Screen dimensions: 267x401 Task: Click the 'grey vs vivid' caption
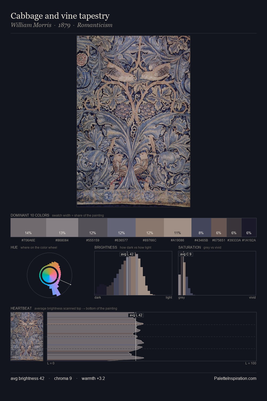(x=212, y=248)
